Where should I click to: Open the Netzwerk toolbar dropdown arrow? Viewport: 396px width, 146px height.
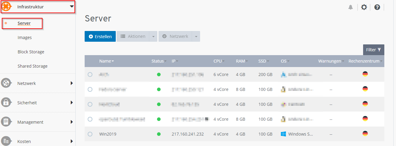click(196, 36)
